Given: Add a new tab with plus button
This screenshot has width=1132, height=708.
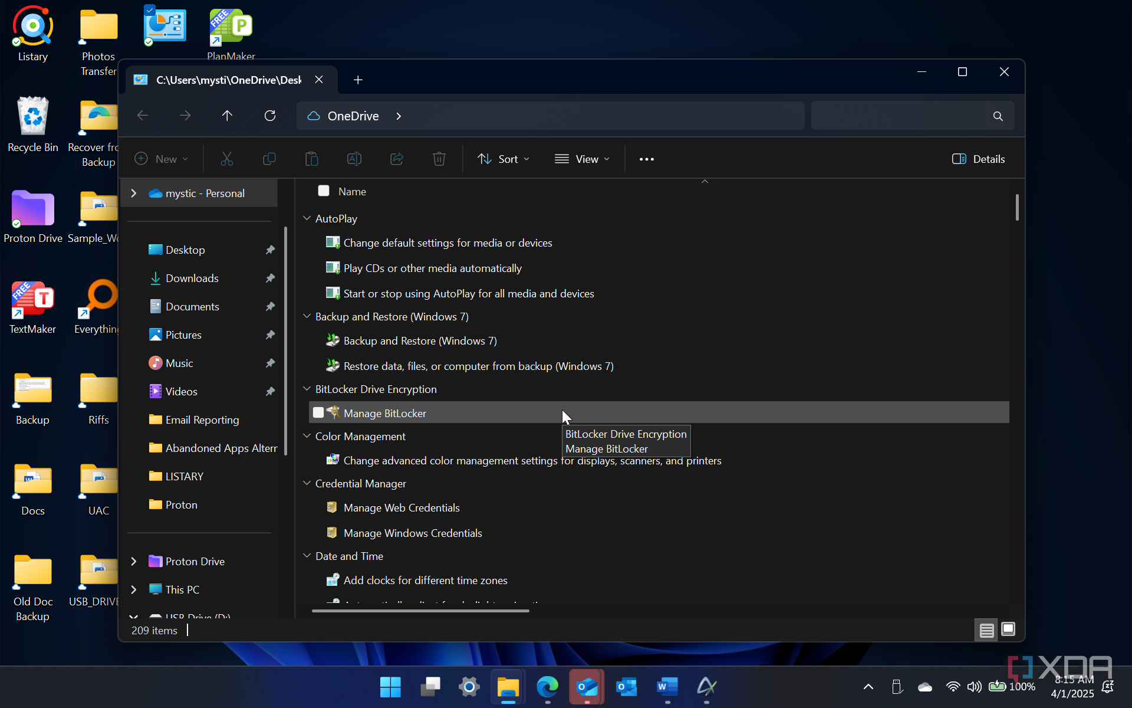Looking at the screenshot, I should (358, 80).
